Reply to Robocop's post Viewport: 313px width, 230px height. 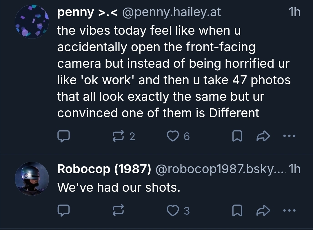pyautogui.click(x=63, y=211)
